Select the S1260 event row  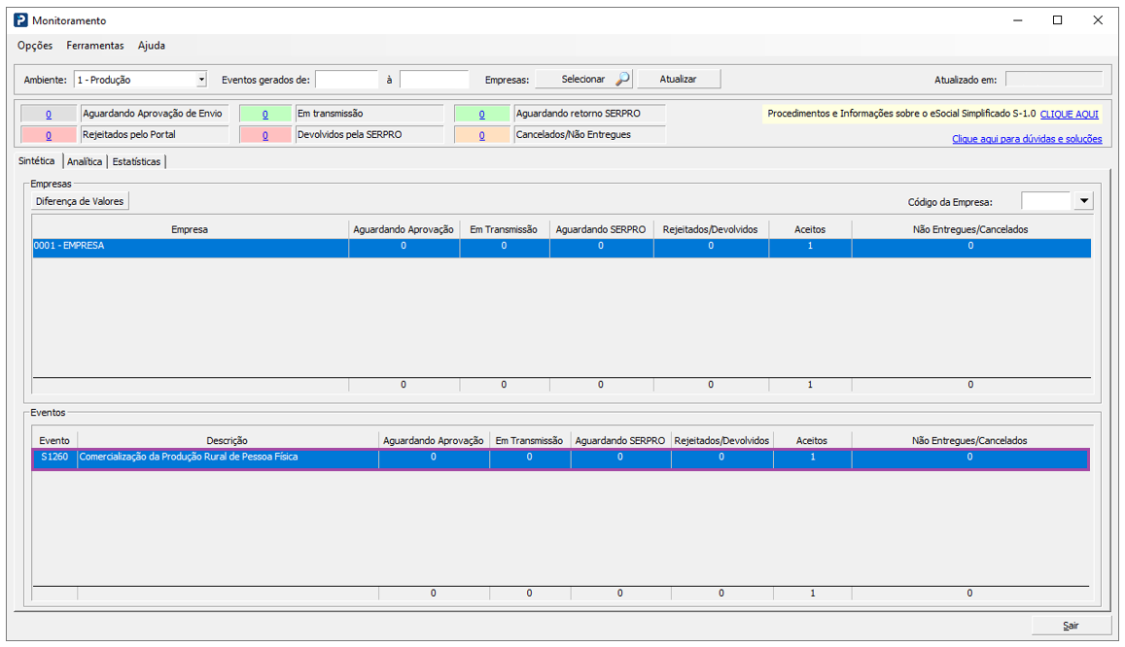pyautogui.click(x=561, y=460)
